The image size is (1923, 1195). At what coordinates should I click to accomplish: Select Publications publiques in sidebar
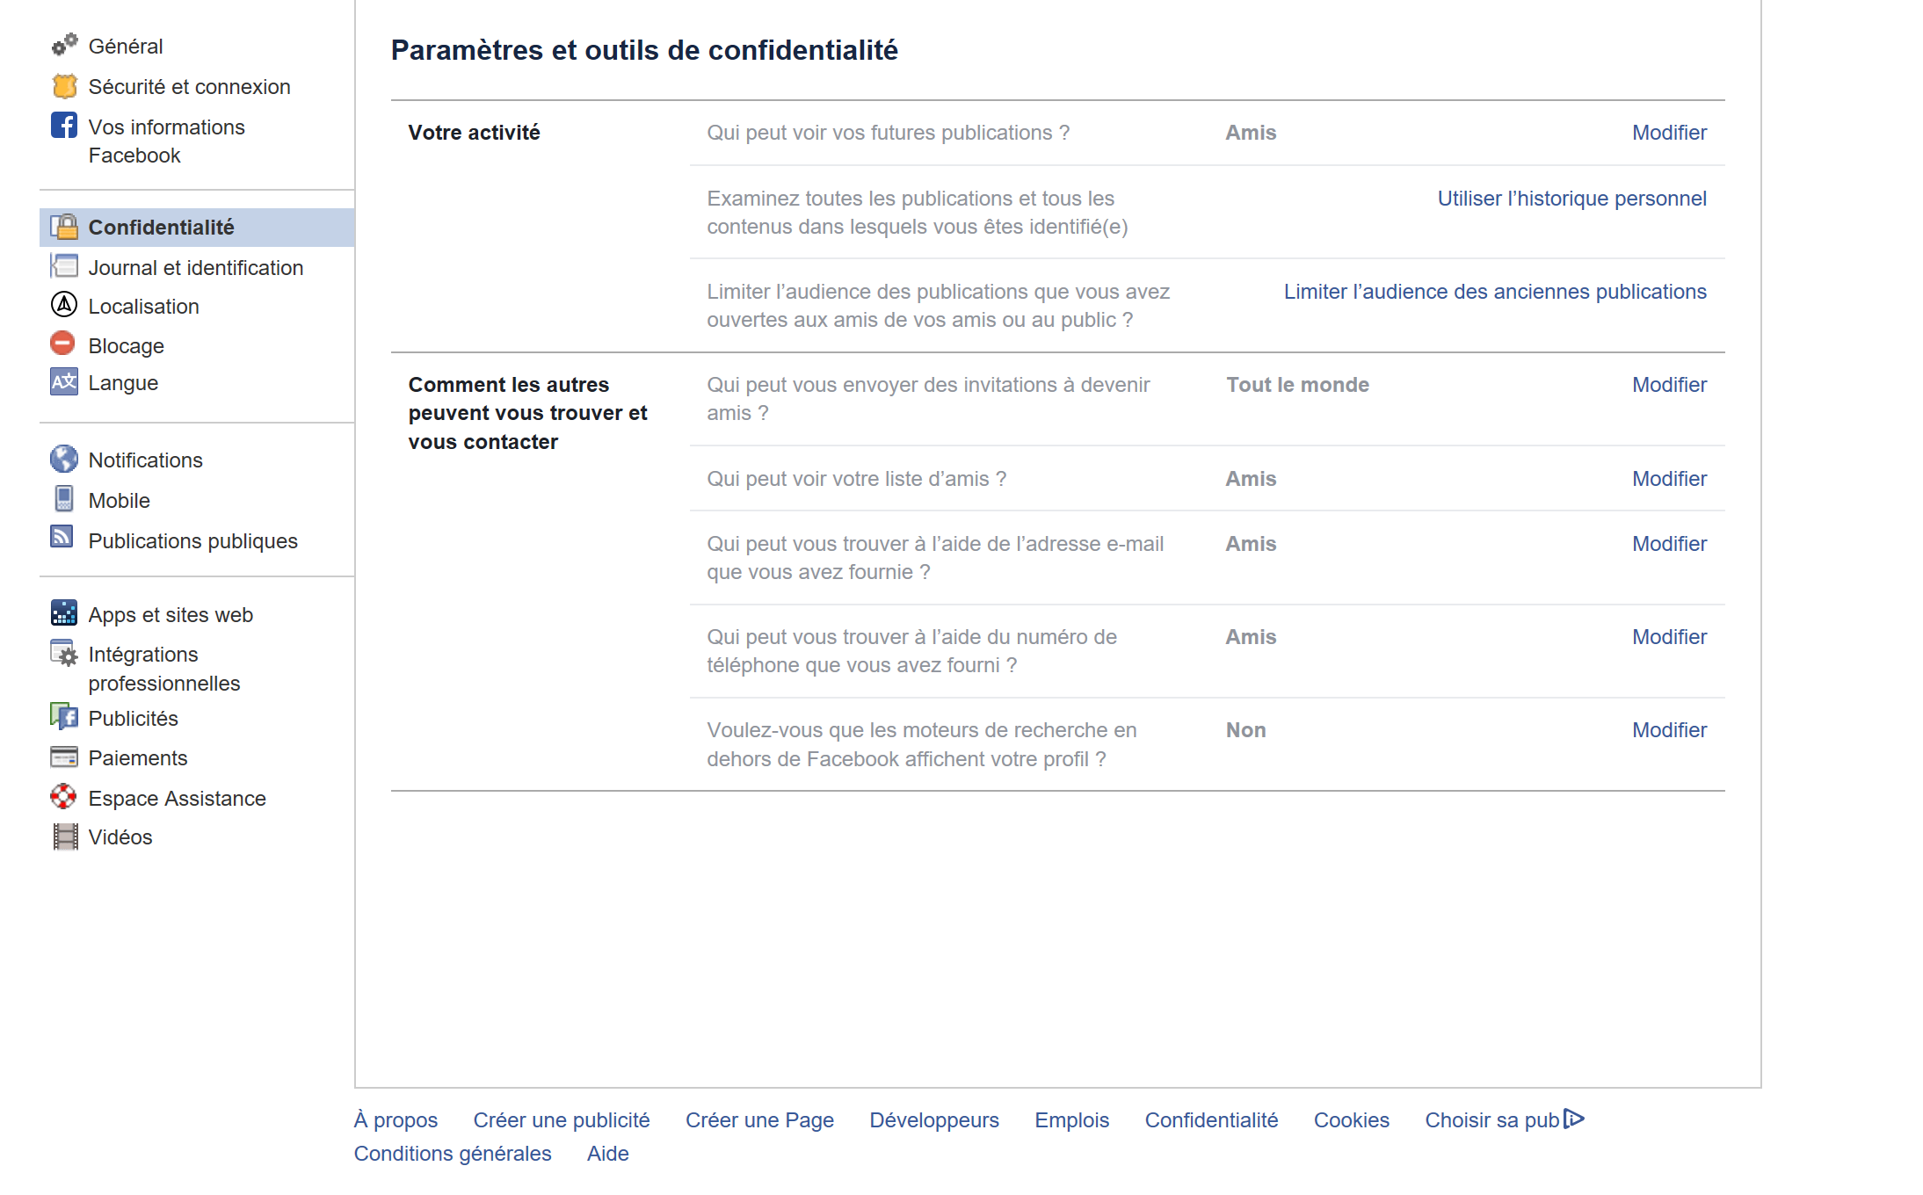192,541
